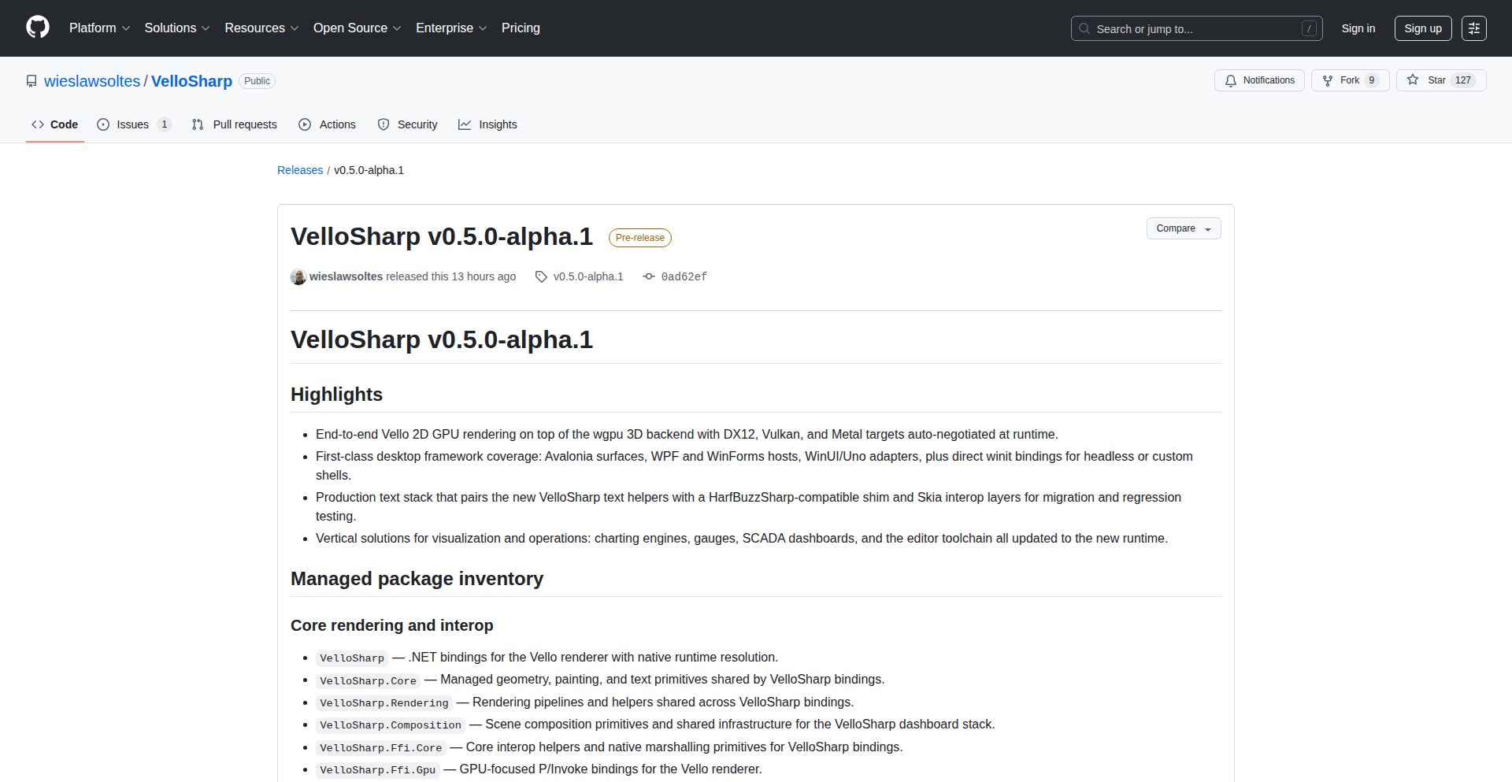Image resolution: width=1512 pixels, height=782 pixels.
Task: Open the global navigation menu icon
Action: [1473, 28]
